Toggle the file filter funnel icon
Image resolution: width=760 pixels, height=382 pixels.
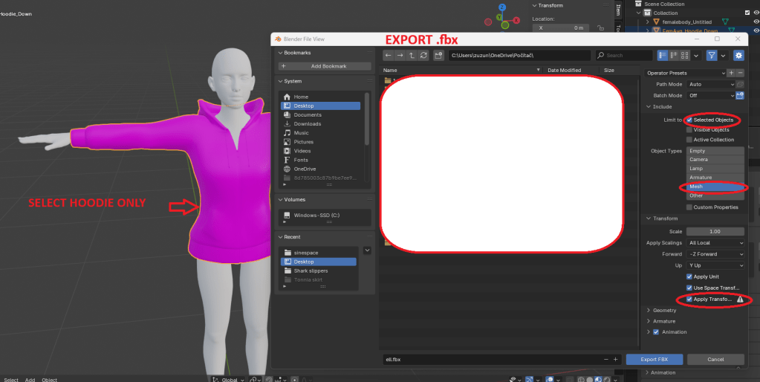coord(711,55)
